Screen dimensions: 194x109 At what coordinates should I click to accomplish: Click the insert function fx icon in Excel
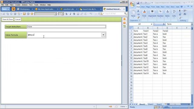pyautogui.click(x=164, y=24)
